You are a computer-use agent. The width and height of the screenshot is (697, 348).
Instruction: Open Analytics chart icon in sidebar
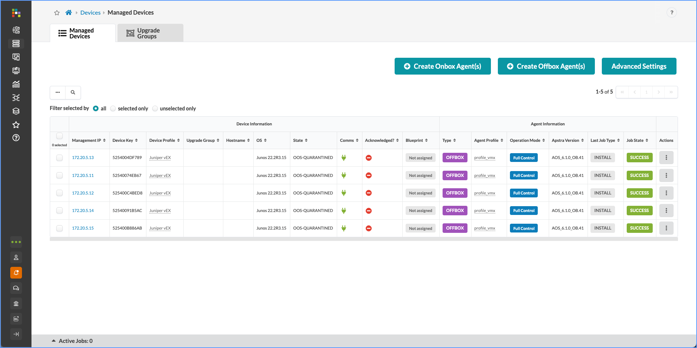[x=16, y=84]
